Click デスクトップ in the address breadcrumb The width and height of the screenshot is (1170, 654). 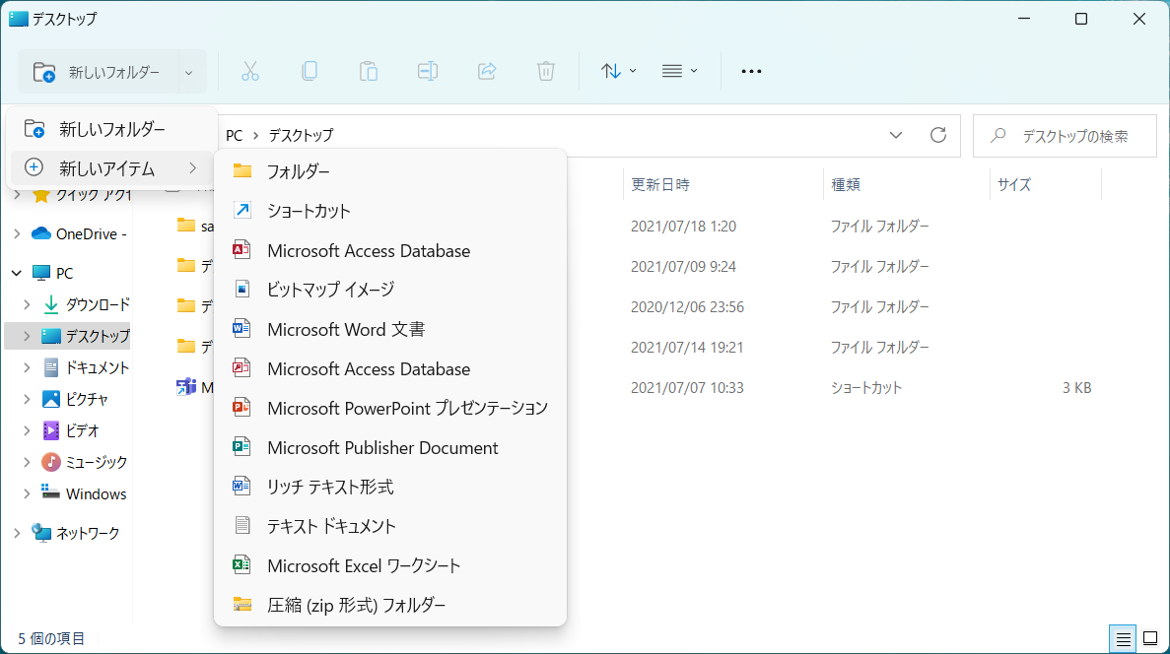301,136
